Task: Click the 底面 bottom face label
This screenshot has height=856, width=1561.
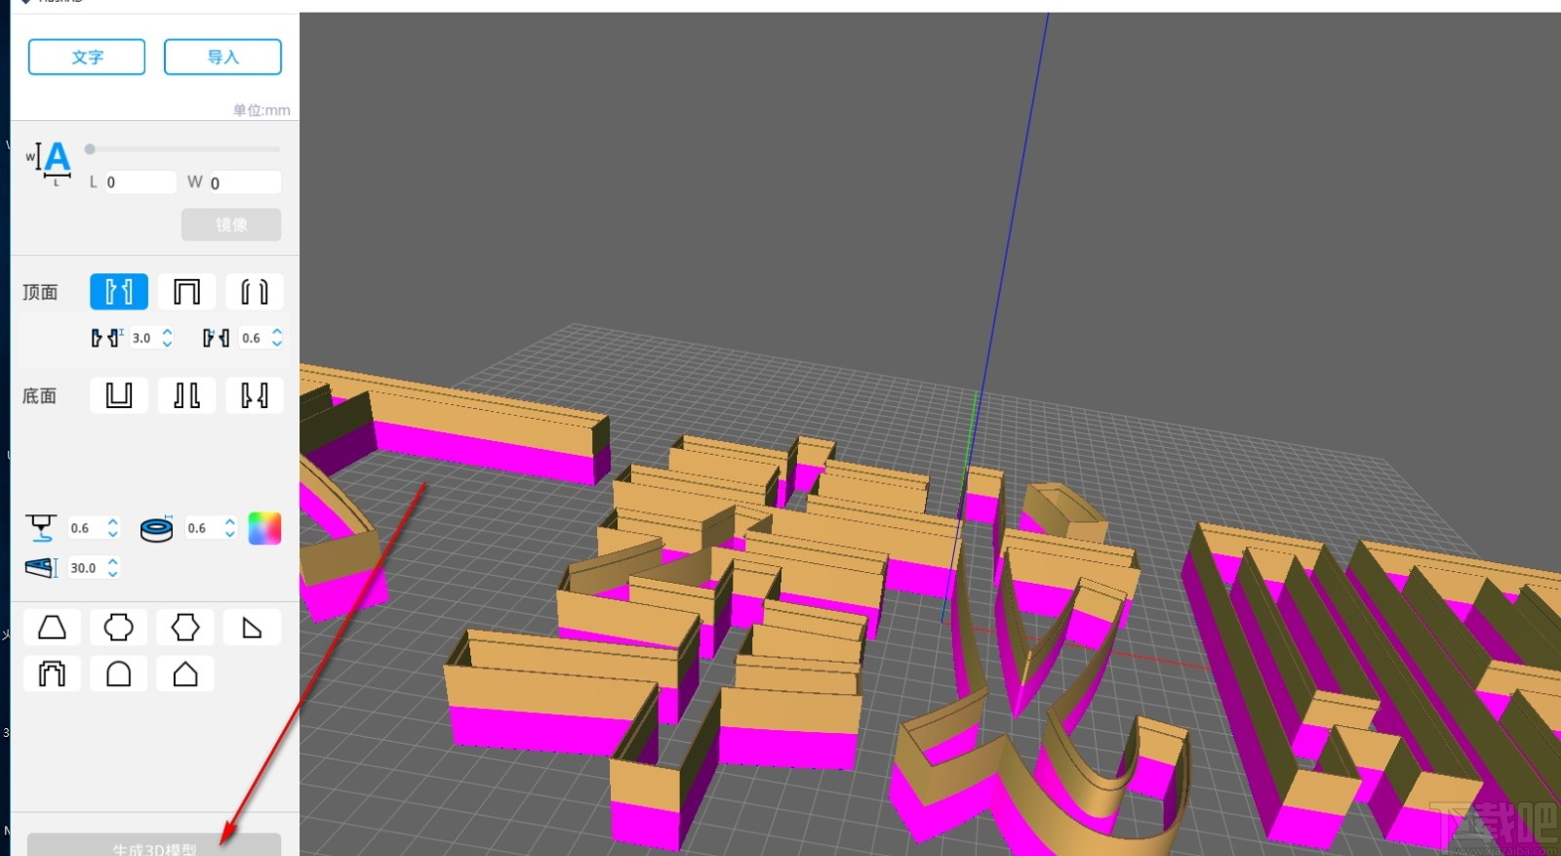Action: click(40, 395)
